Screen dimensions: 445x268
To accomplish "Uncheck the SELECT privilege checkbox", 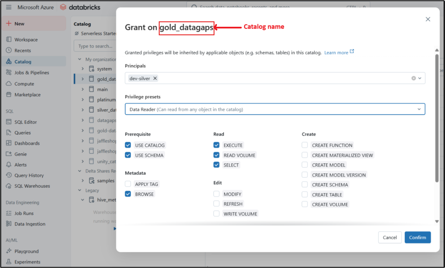I will 217,165.
